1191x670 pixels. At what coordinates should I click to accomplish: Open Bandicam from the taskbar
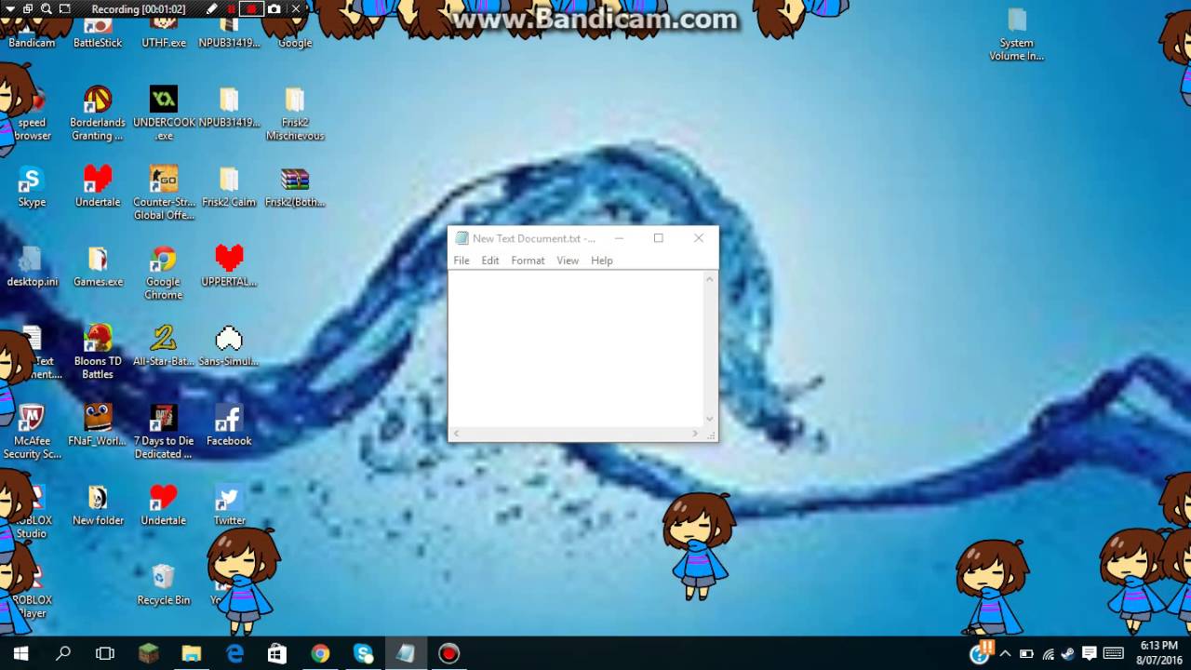tap(448, 653)
